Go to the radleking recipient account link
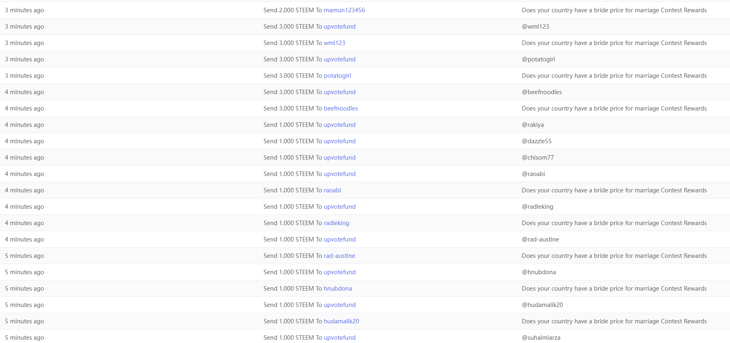This screenshot has width=730, height=343. coord(337,223)
